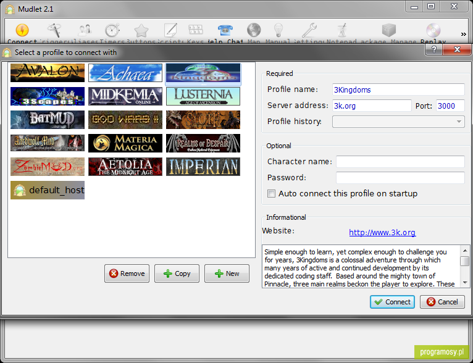Open the Profile history dropdown

coord(398,122)
